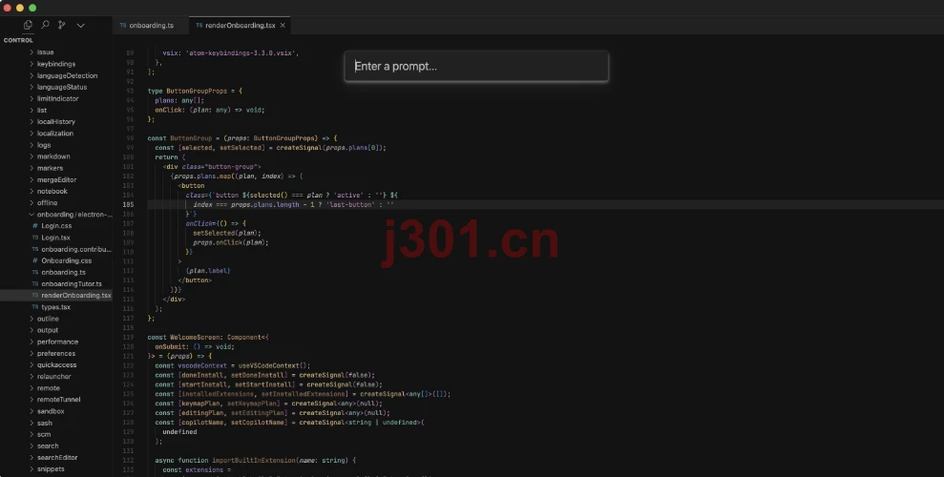Screen dimensions: 944x477
Task: Select the renderOnboarding.tsx editor tab
Action: (240, 25)
